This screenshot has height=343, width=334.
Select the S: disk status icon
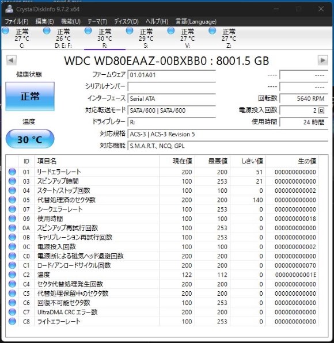(130, 31)
